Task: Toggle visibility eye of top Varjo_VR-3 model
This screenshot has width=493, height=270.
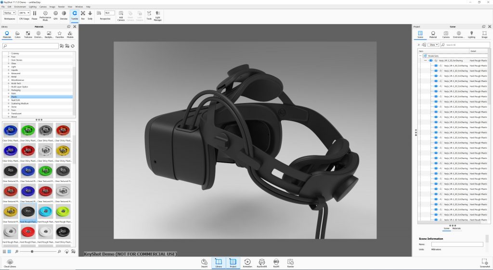Action: pos(431,61)
